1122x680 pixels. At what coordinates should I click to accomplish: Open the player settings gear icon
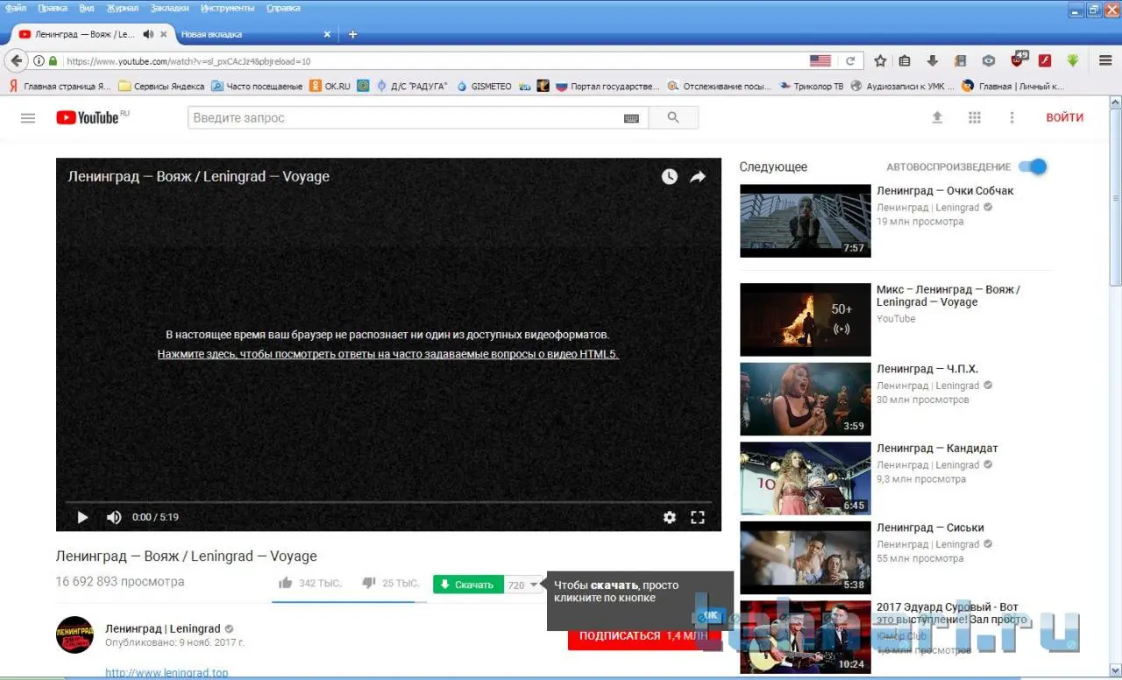click(670, 517)
